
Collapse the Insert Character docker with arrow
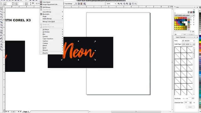(195, 37)
